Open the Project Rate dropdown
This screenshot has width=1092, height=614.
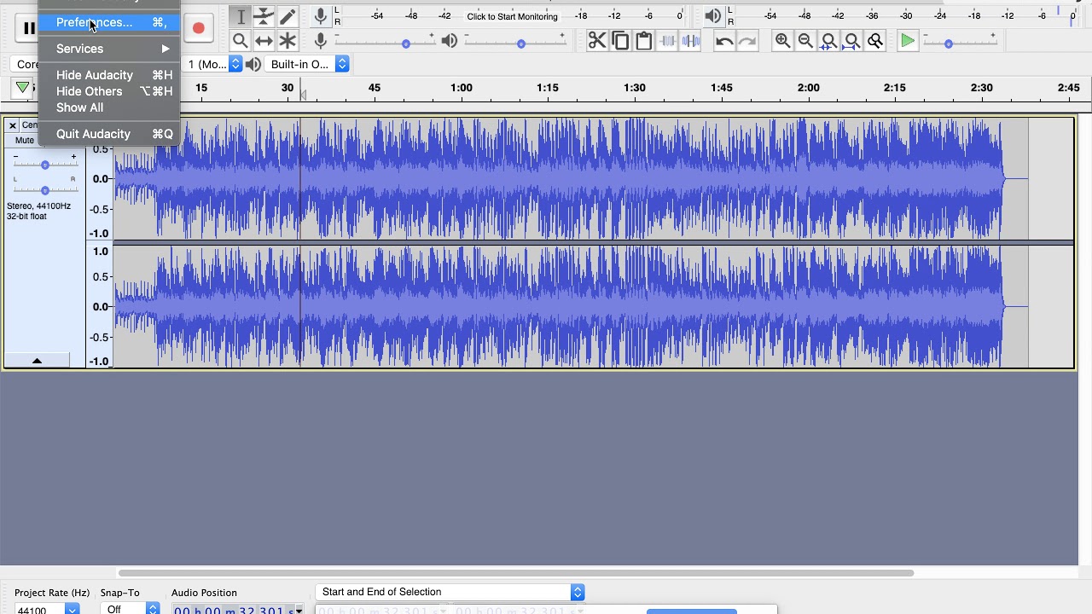tap(73, 609)
